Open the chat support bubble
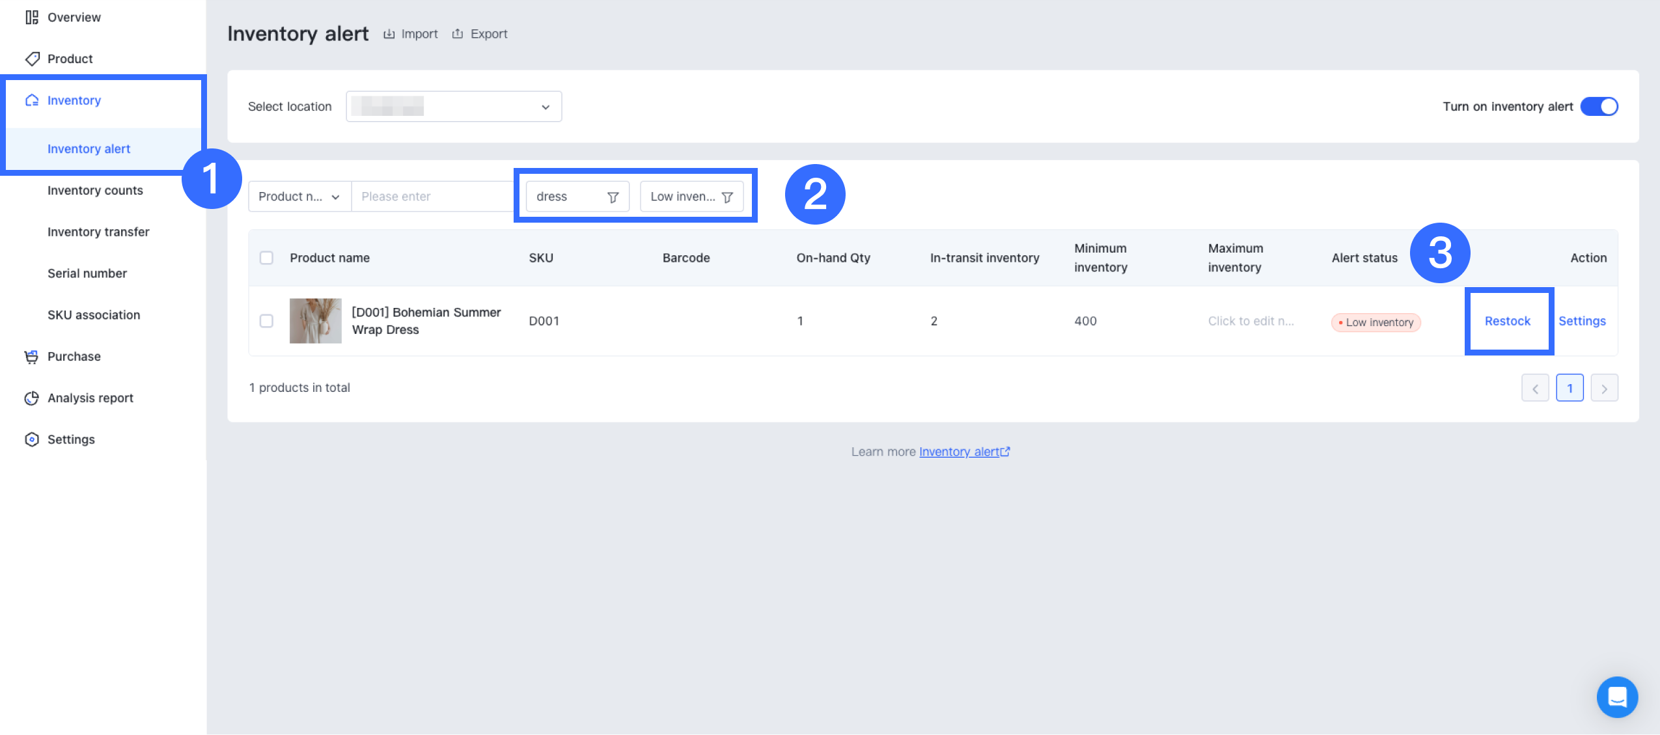This screenshot has height=735, width=1660. coord(1616,697)
